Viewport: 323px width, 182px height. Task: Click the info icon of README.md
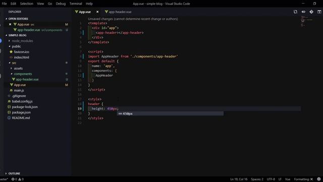pos(9,118)
